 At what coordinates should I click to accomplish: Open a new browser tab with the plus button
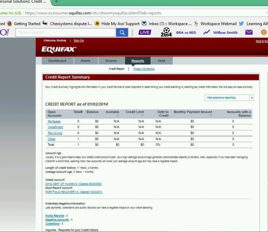pos(56,2)
